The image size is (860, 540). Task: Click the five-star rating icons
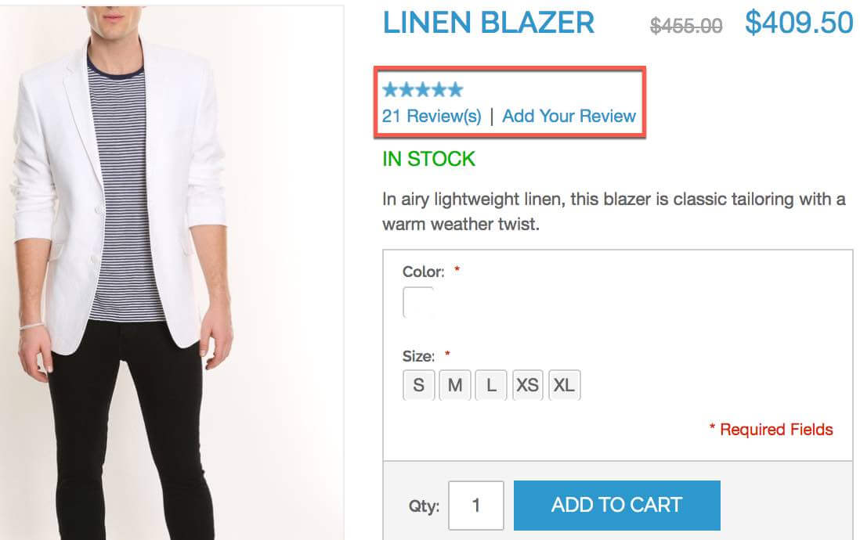point(422,90)
